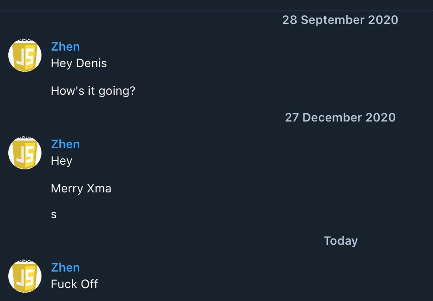The width and height of the screenshot is (433, 301).
Task: Click the word 'Xma' in the Christmas message
Action: click(99, 188)
